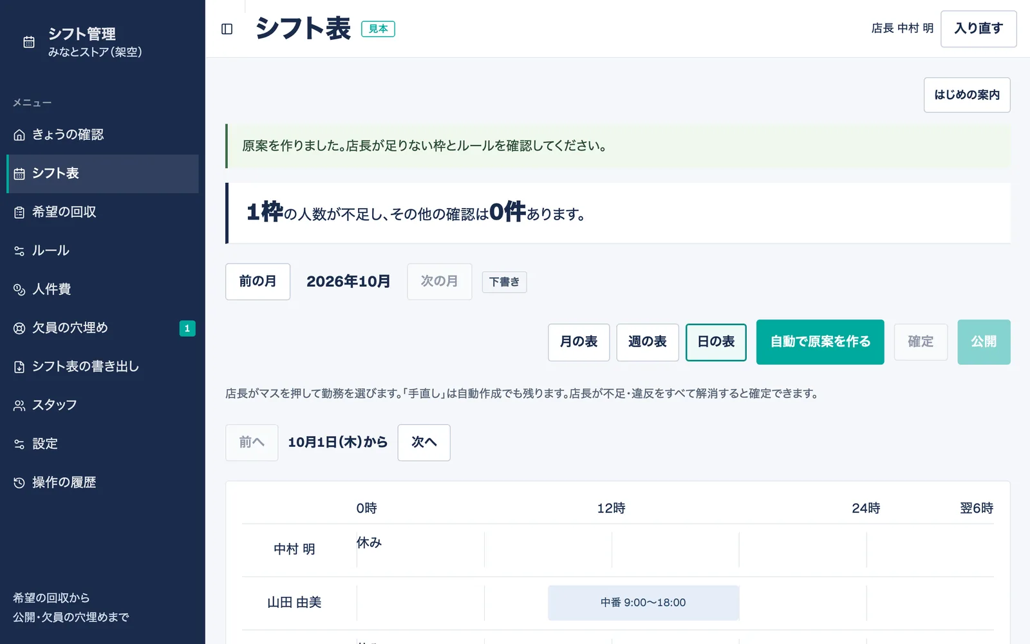Click 山田 由美's 中番 9:00〜18:00 shift bar
The width and height of the screenshot is (1030, 644).
tap(644, 603)
